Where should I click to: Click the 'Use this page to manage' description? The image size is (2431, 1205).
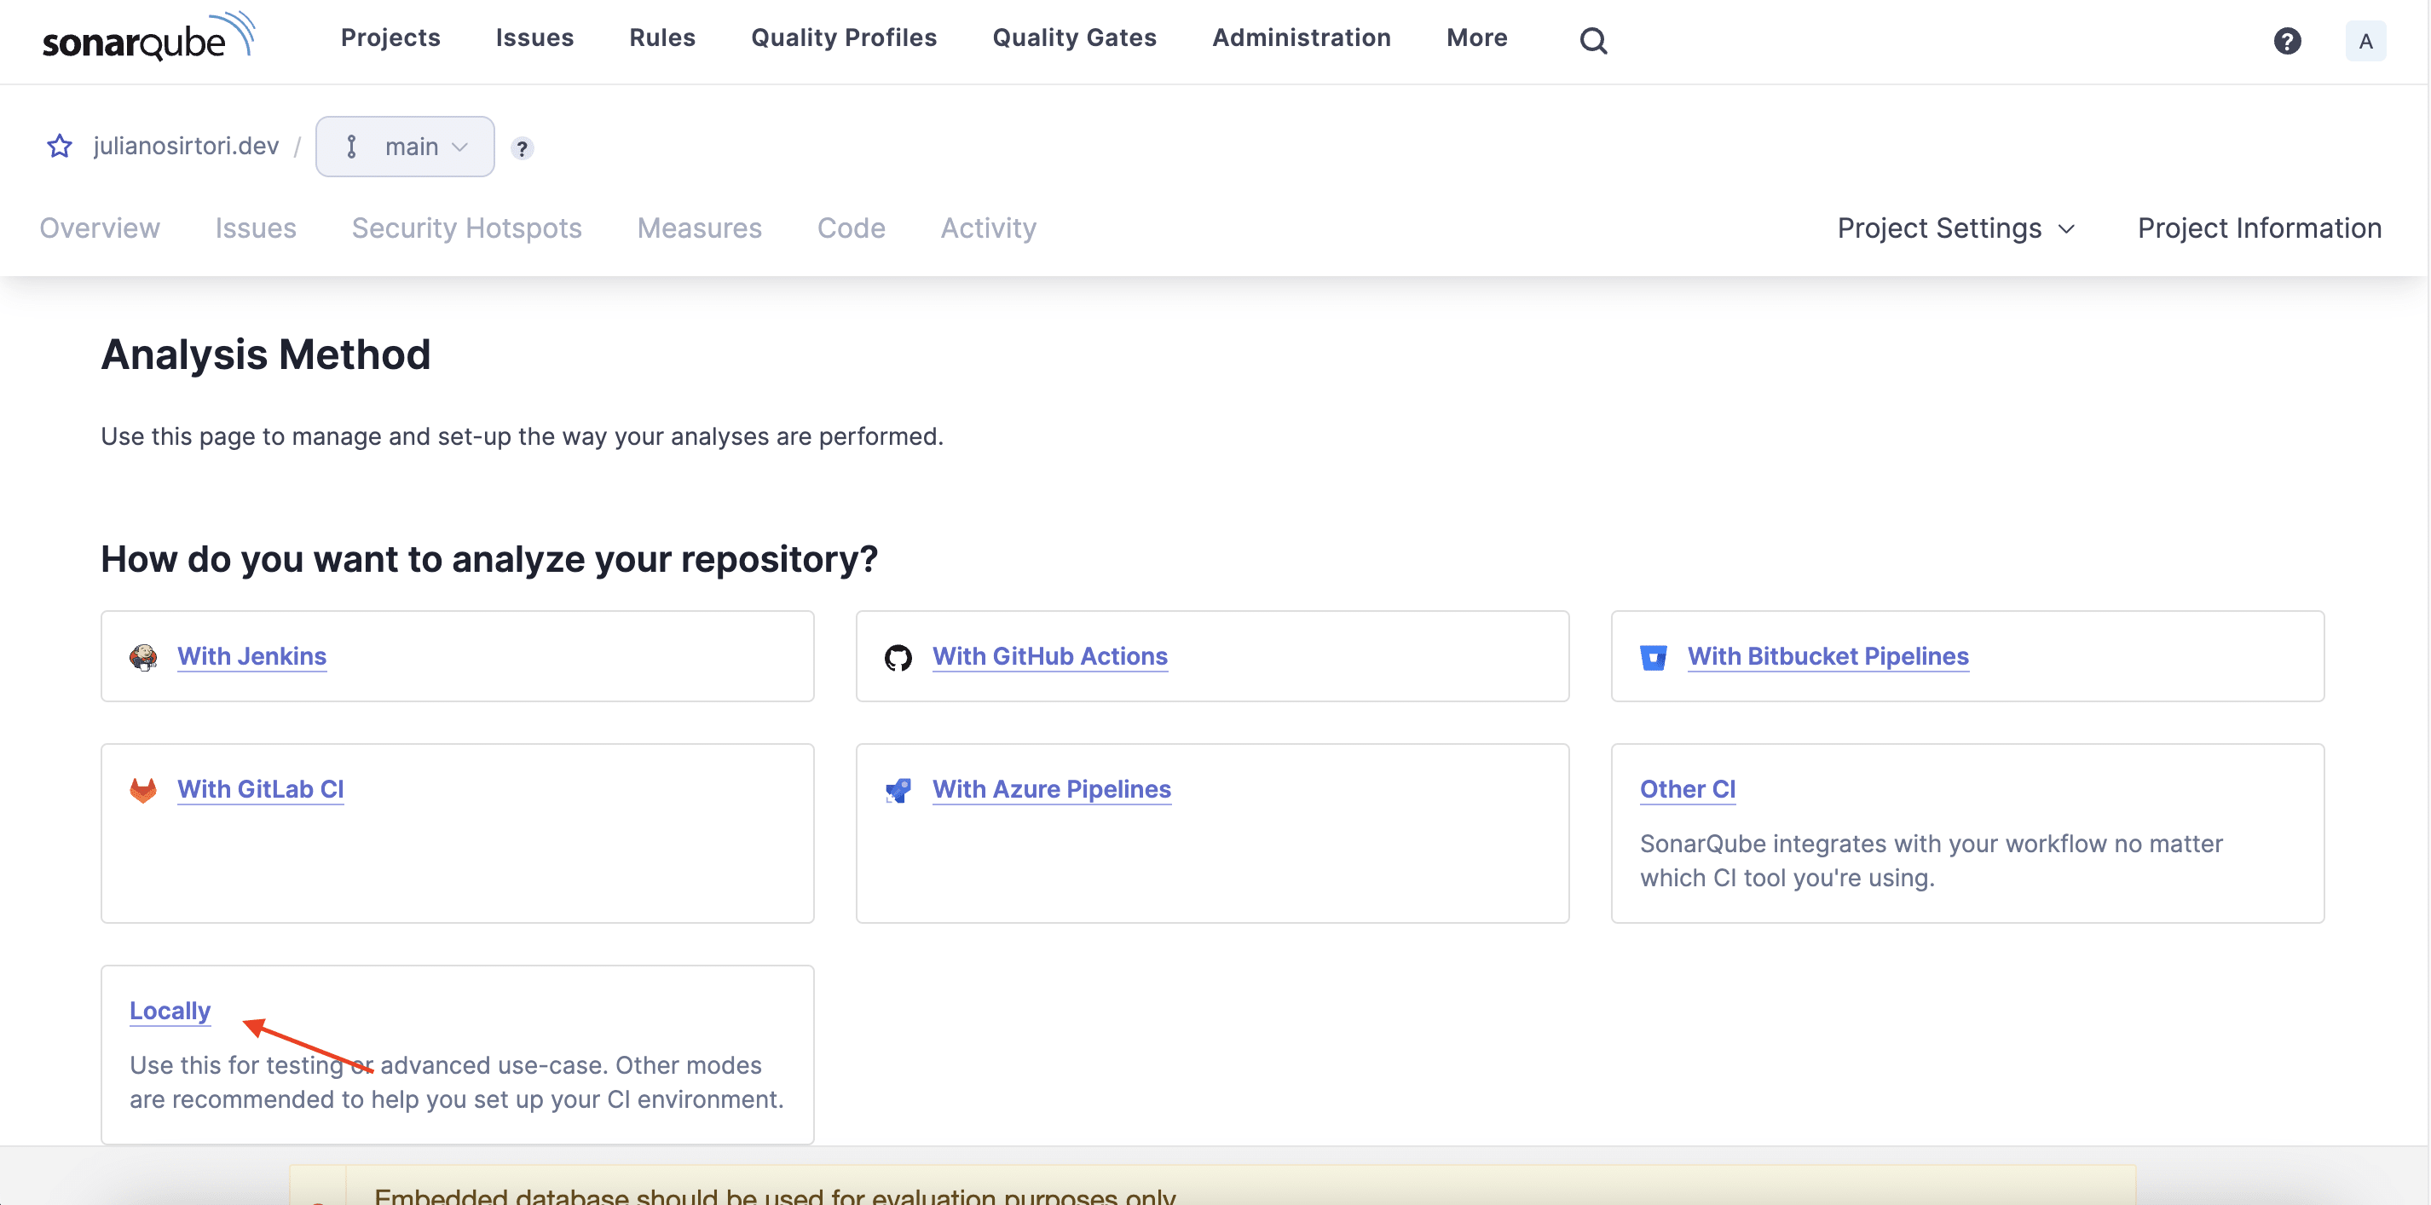(x=522, y=437)
